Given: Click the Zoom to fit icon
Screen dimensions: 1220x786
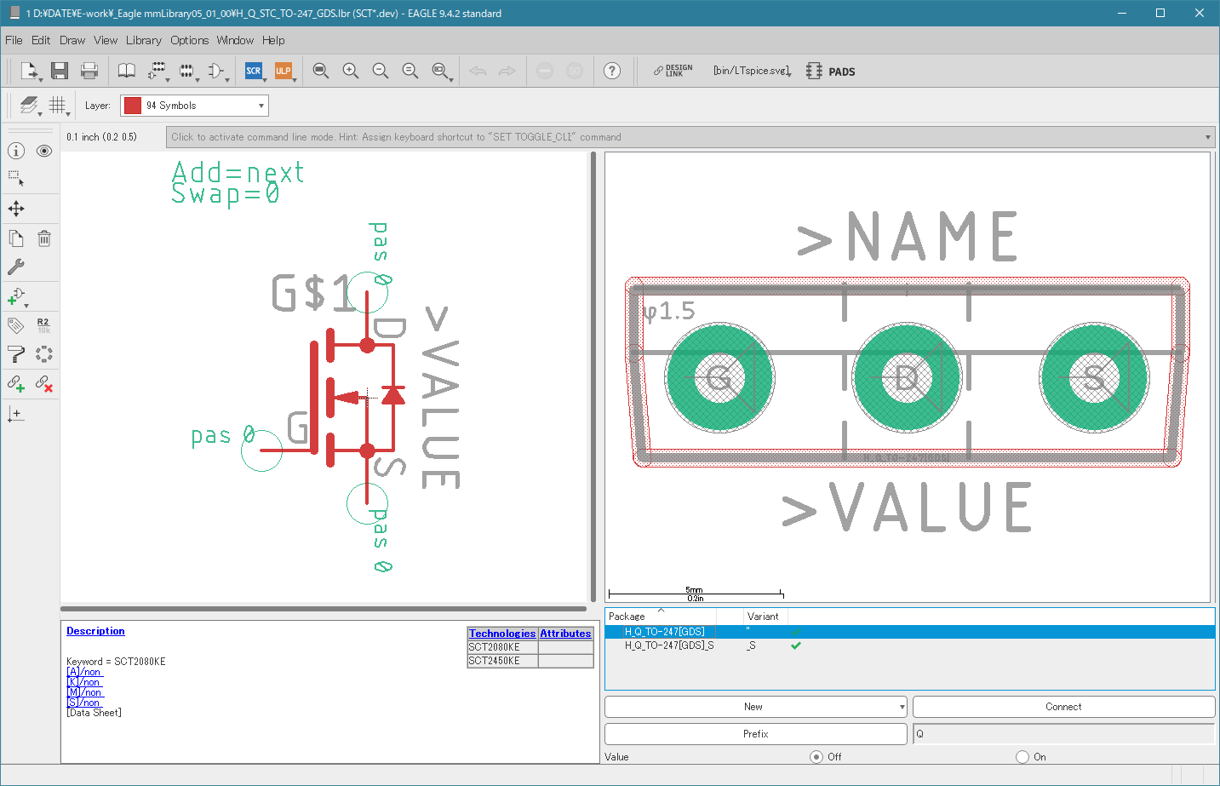Looking at the screenshot, I should 321,71.
